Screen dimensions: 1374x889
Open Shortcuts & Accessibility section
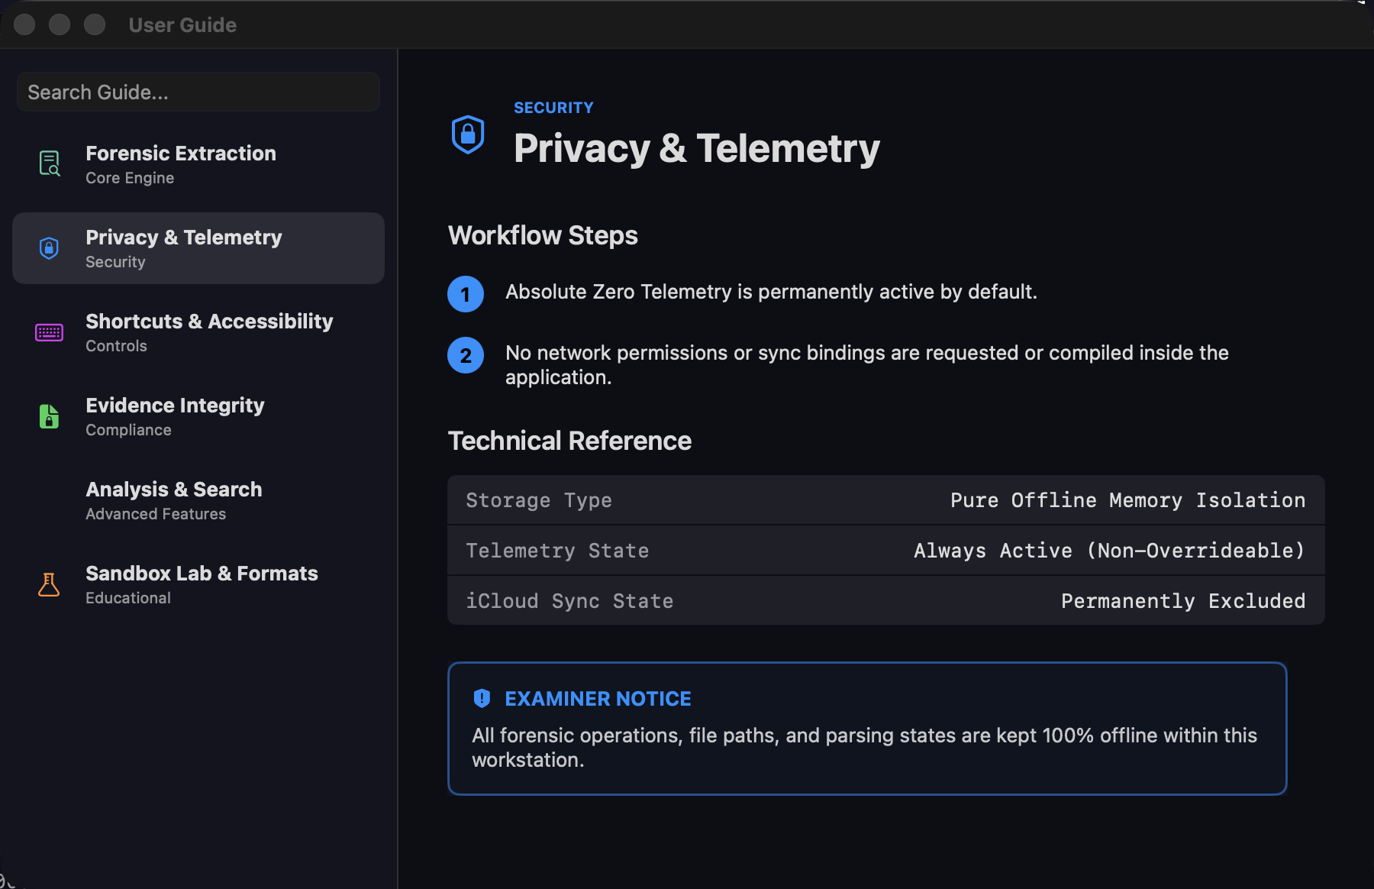coord(198,332)
